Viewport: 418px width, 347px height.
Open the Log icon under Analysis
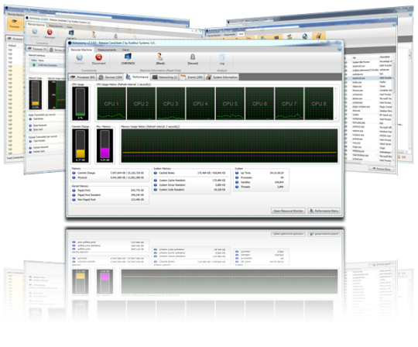(222, 57)
